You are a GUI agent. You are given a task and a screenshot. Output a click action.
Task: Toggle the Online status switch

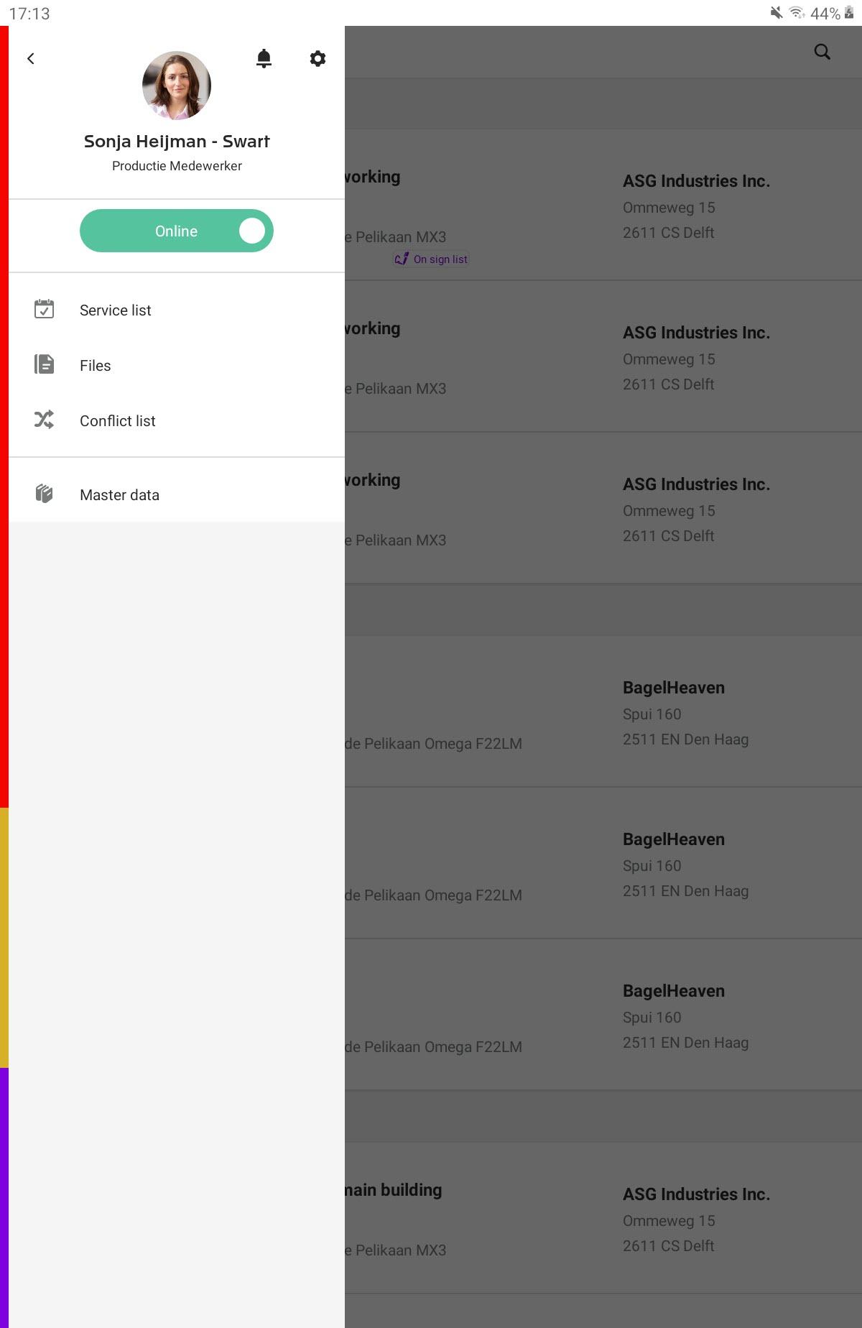177,231
